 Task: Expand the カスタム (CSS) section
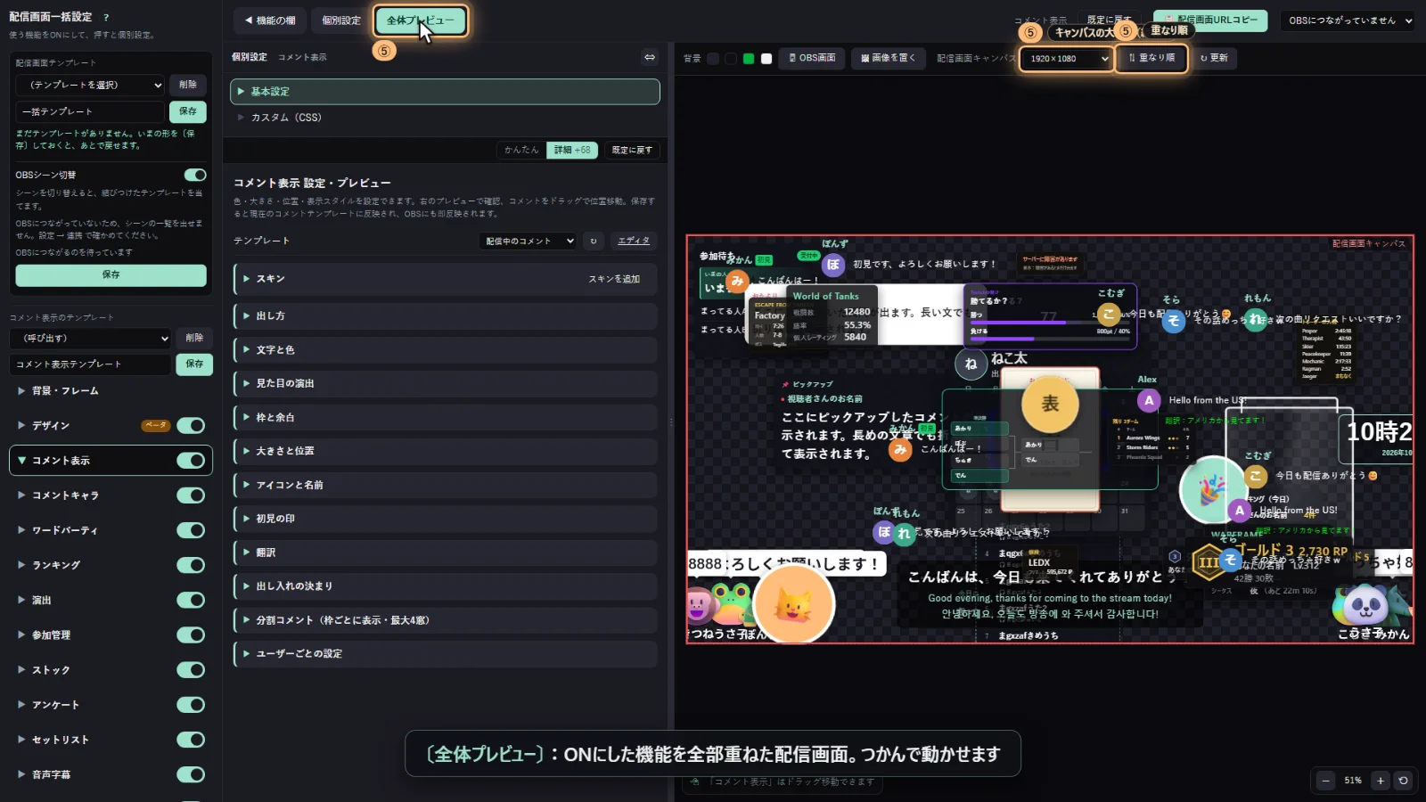click(x=445, y=118)
